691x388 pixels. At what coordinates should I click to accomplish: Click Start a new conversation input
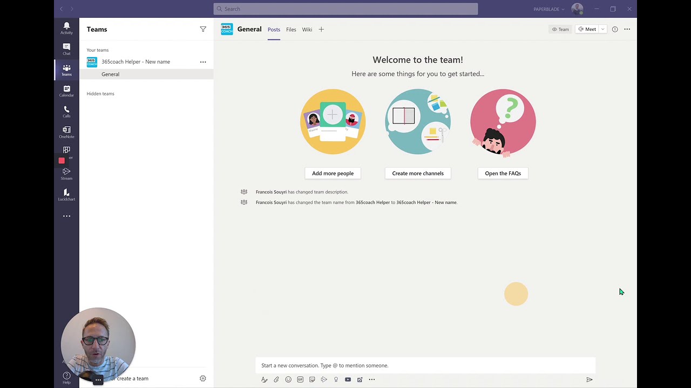point(425,365)
